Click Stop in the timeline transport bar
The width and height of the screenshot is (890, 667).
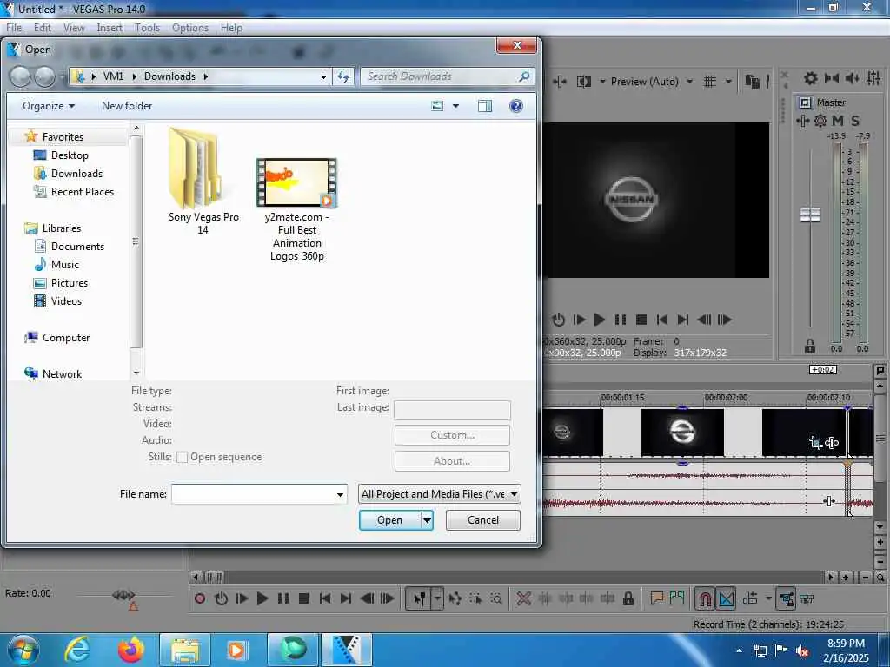304,598
